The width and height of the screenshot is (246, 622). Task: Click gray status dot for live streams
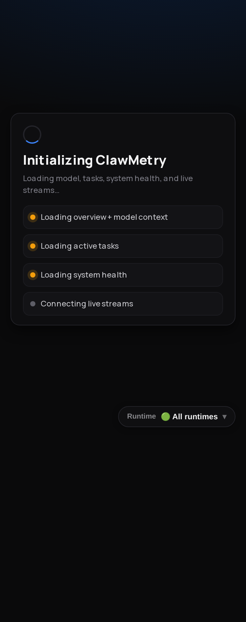click(33, 304)
